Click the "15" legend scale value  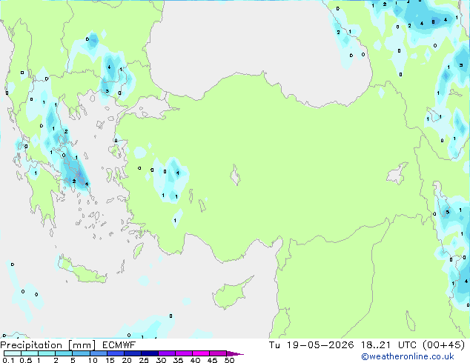coord(110,360)
